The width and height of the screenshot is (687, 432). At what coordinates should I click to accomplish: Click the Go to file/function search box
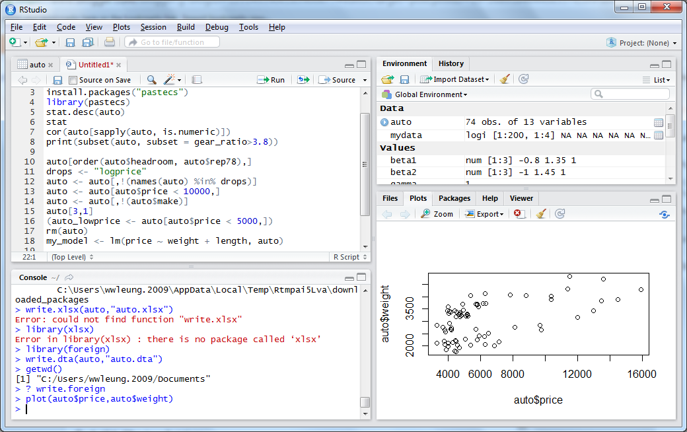point(172,41)
